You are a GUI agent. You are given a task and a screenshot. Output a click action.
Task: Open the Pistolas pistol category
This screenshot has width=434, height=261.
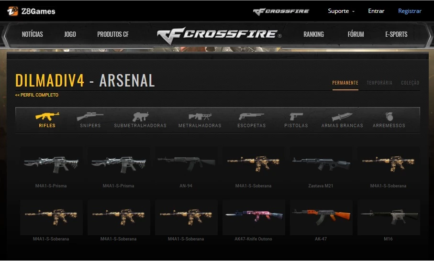coord(296,117)
